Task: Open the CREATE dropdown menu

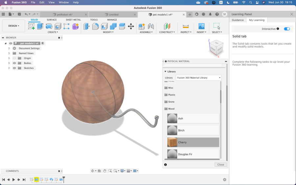Action: click(53, 32)
